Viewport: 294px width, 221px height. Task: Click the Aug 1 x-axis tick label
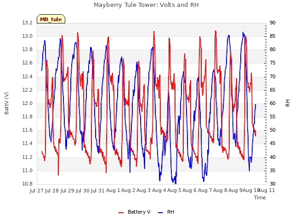tap(113, 190)
